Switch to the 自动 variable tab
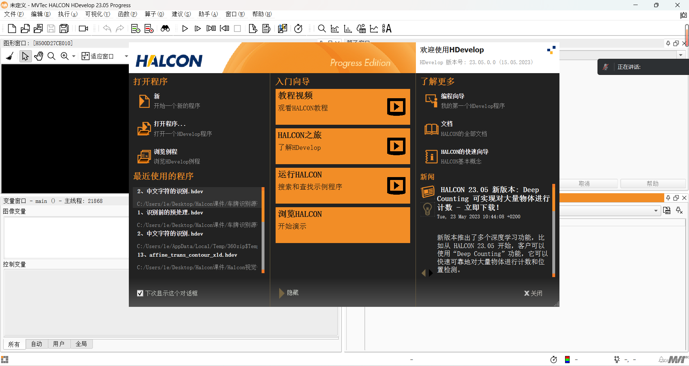 (37, 344)
